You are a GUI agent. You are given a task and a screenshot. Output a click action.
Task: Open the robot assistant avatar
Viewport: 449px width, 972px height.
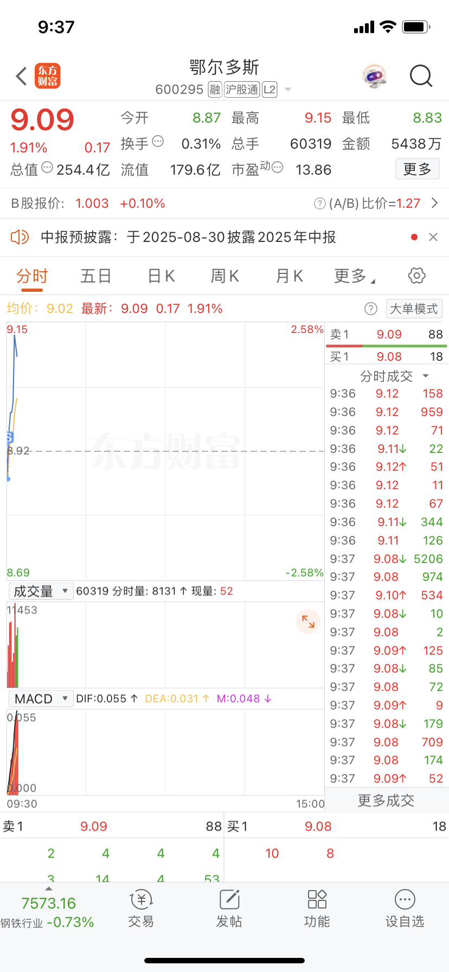(x=375, y=76)
